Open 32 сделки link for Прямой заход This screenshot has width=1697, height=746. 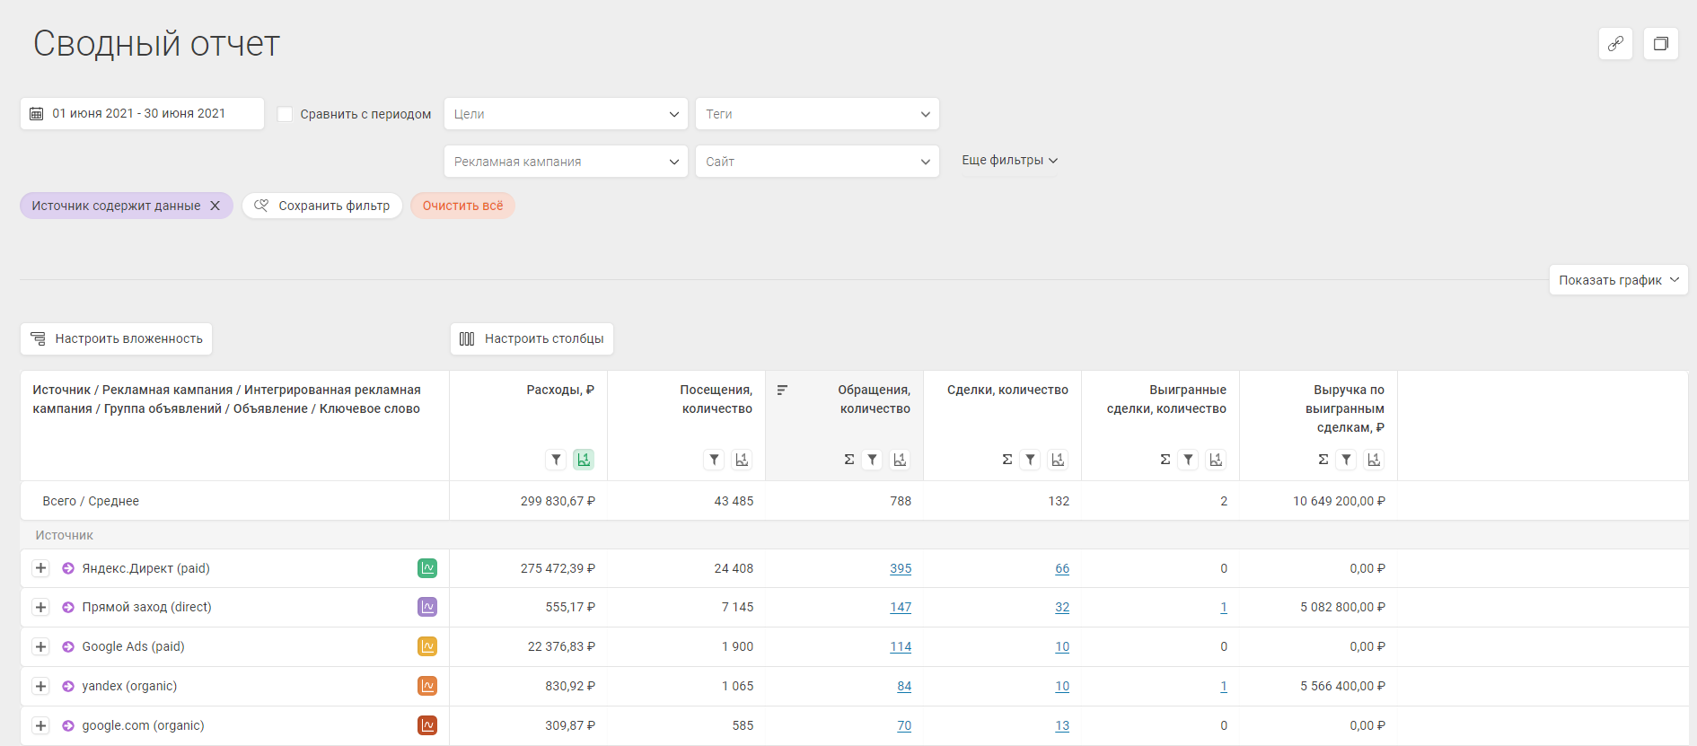1062,608
